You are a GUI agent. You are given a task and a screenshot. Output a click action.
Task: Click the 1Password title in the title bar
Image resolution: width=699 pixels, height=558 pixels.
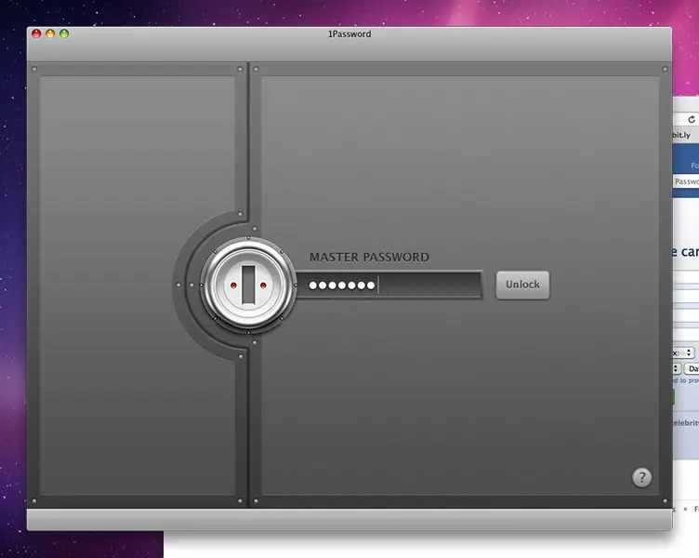pyautogui.click(x=349, y=33)
